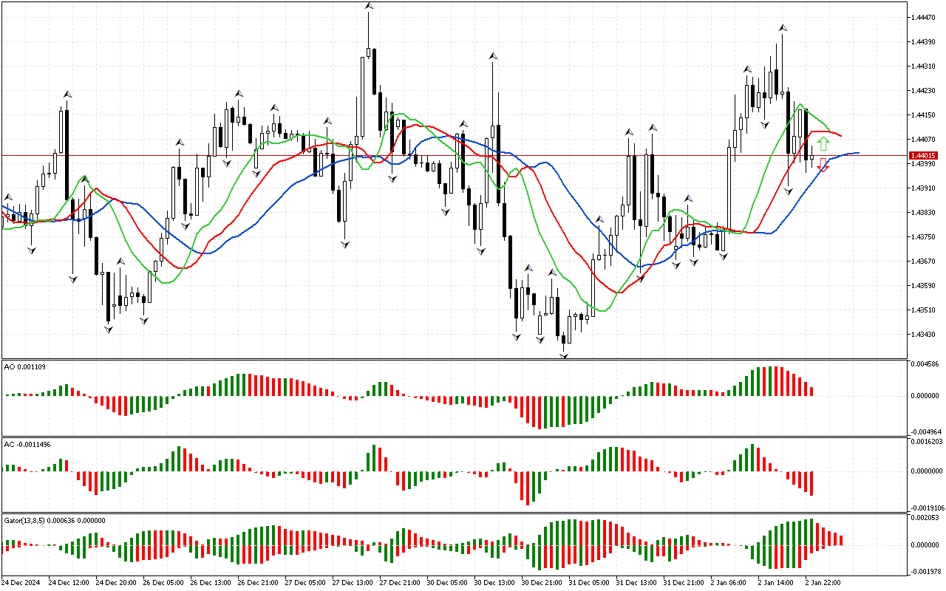Click the 31 Dec 21:00 time label
The height and width of the screenshot is (591, 946).
click(x=684, y=582)
